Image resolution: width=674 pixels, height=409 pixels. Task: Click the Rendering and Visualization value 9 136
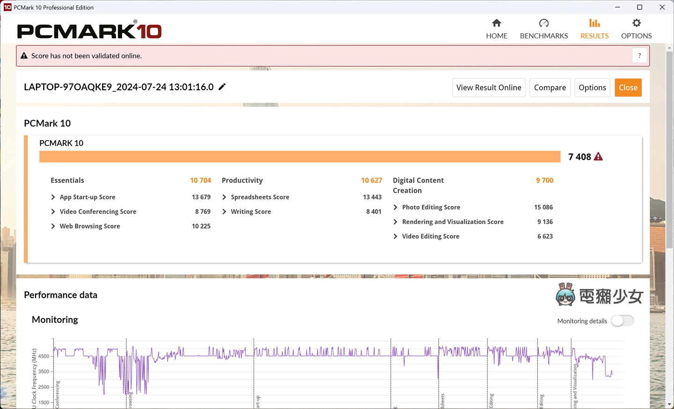pyautogui.click(x=545, y=222)
